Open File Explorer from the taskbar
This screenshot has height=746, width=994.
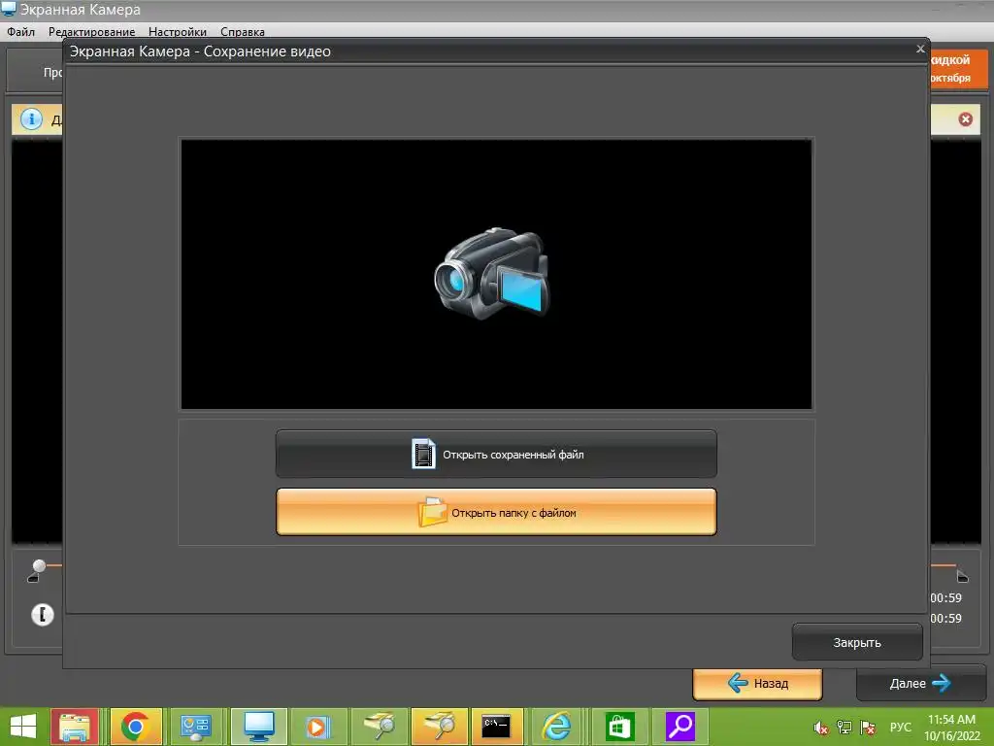[x=74, y=727]
